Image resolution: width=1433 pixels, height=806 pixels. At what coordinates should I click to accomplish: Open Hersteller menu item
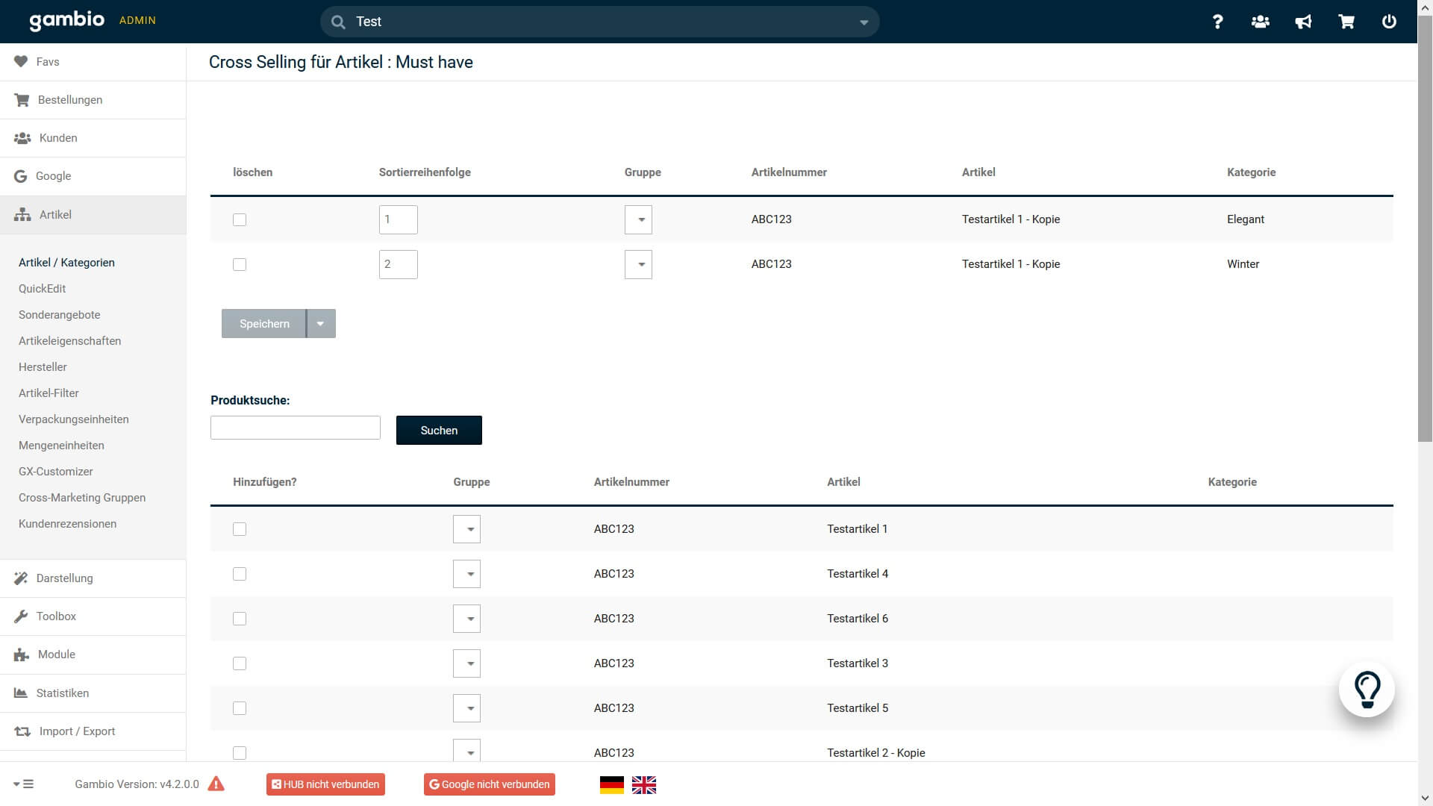tap(43, 367)
